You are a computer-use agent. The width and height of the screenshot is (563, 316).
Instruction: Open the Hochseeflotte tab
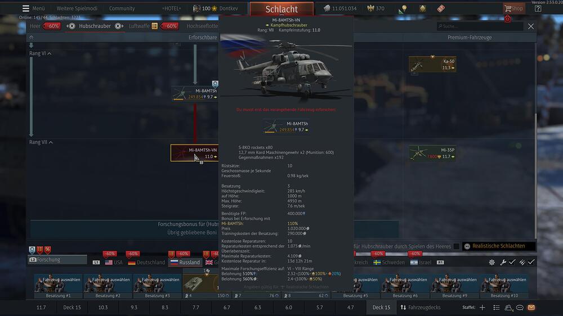coord(202,26)
